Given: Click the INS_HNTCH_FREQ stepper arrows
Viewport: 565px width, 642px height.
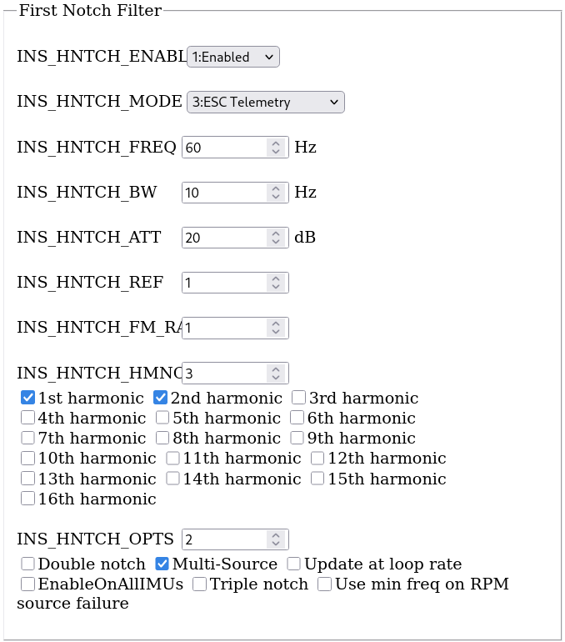Looking at the screenshot, I should click(x=276, y=148).
